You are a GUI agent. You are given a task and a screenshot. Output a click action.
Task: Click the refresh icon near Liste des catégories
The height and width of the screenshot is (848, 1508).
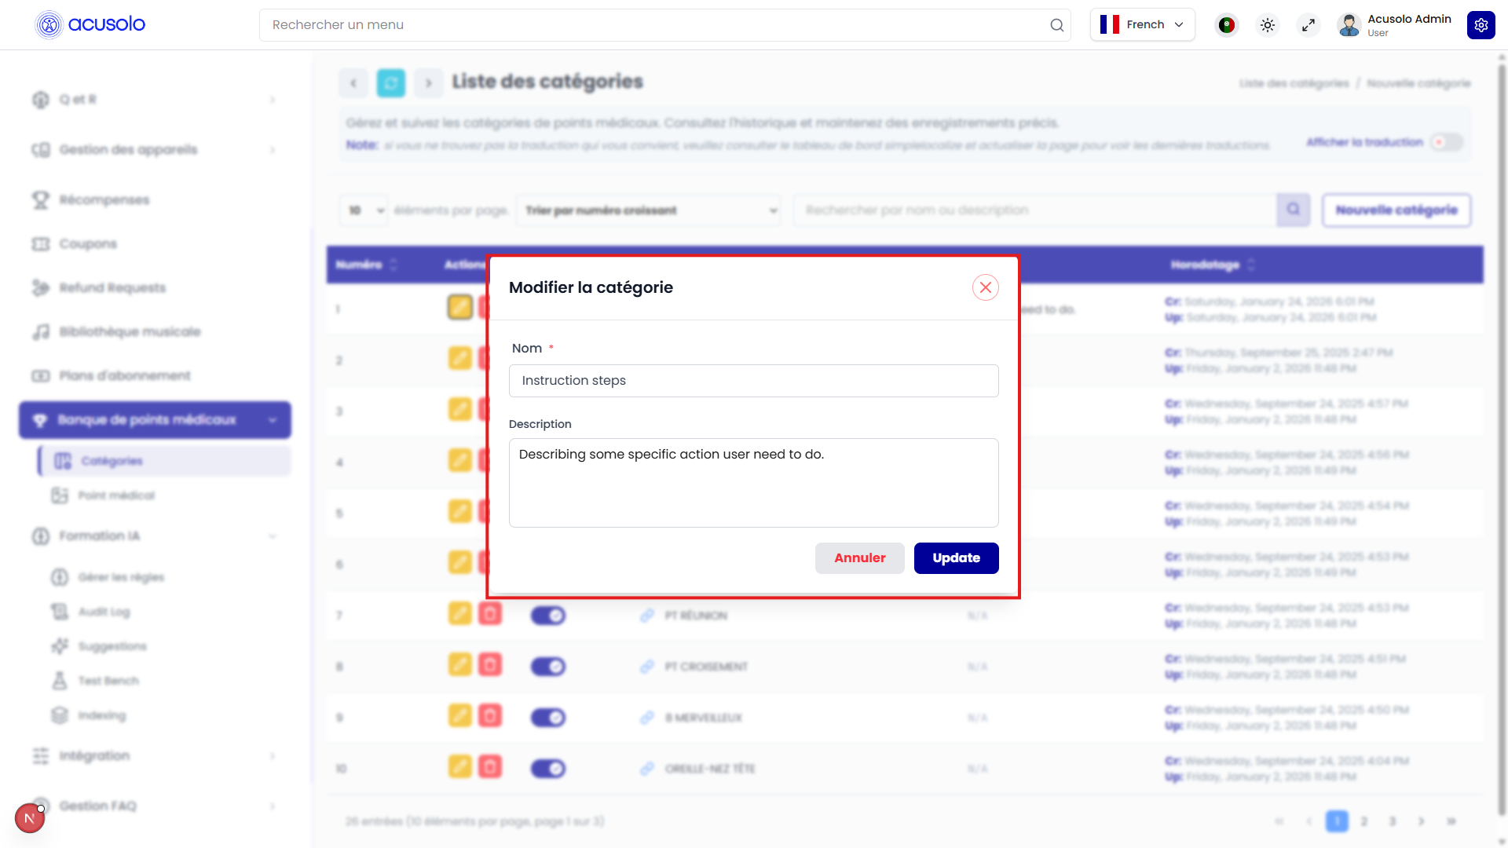(390, 82)
